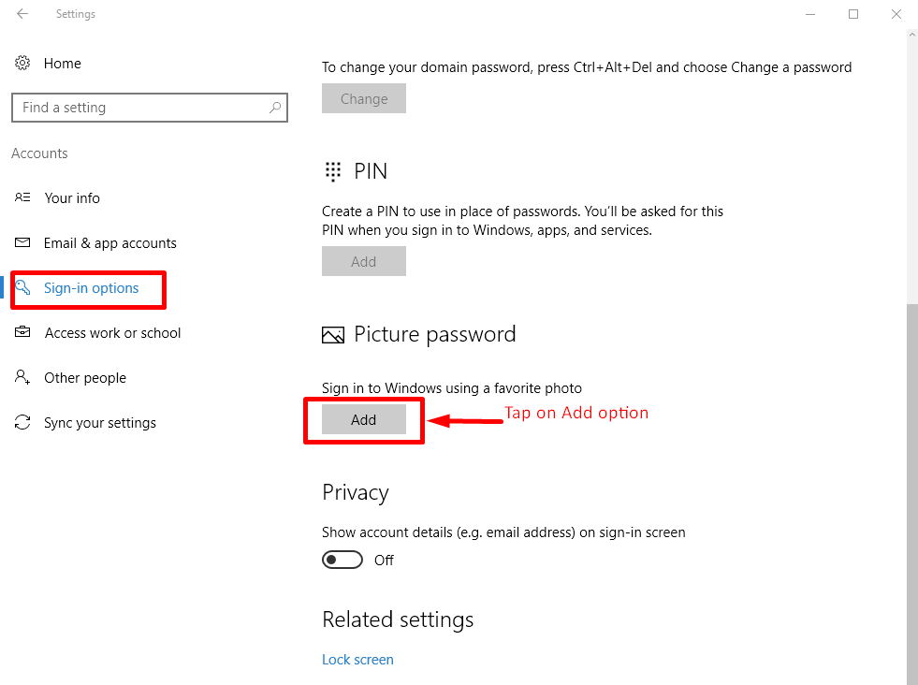Open the Your info page
This screenshot has width=918, height=685.
[x=72, y=198]
